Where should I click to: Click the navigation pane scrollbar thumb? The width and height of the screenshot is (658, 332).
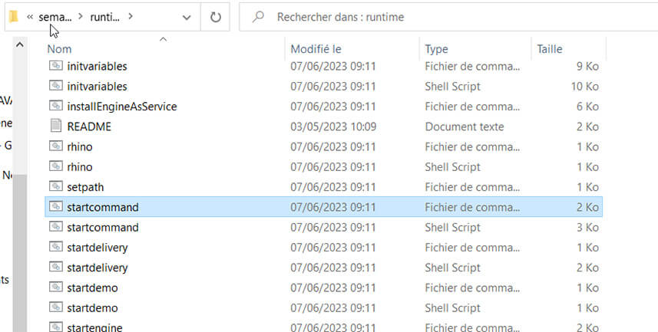20,253
